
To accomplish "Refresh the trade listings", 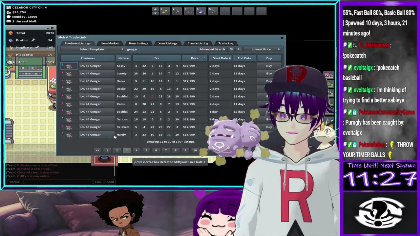I will 239,49.
